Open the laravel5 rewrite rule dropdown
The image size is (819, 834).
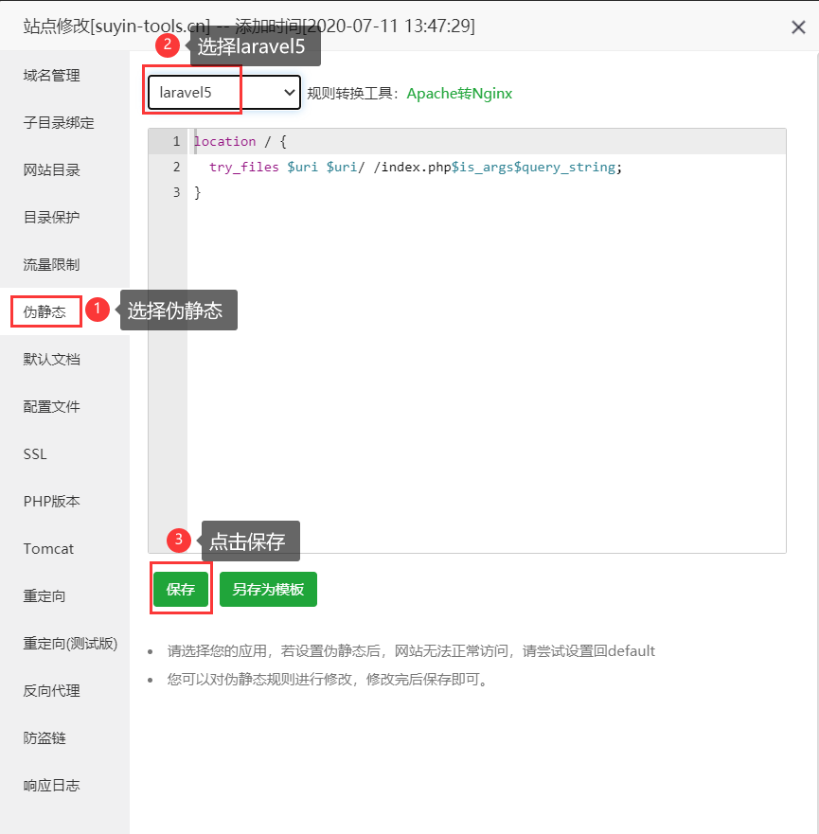pos(223,93)
